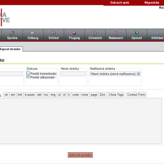164x164 pixels.
Task: Insert a Contact Form tag button
Action: 136,95
